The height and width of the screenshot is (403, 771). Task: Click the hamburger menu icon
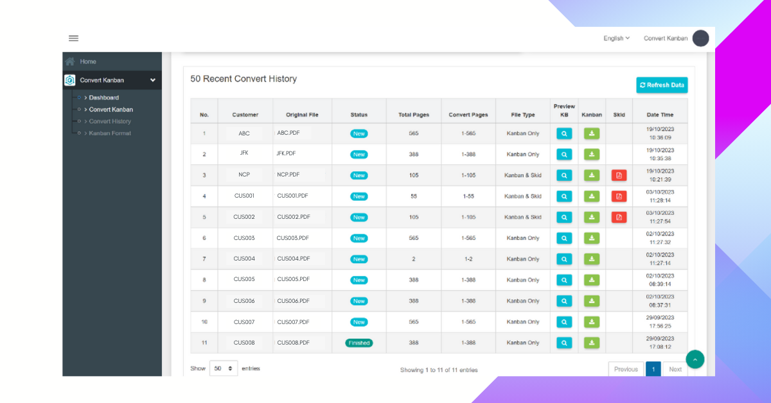click(x=74, y=39)
